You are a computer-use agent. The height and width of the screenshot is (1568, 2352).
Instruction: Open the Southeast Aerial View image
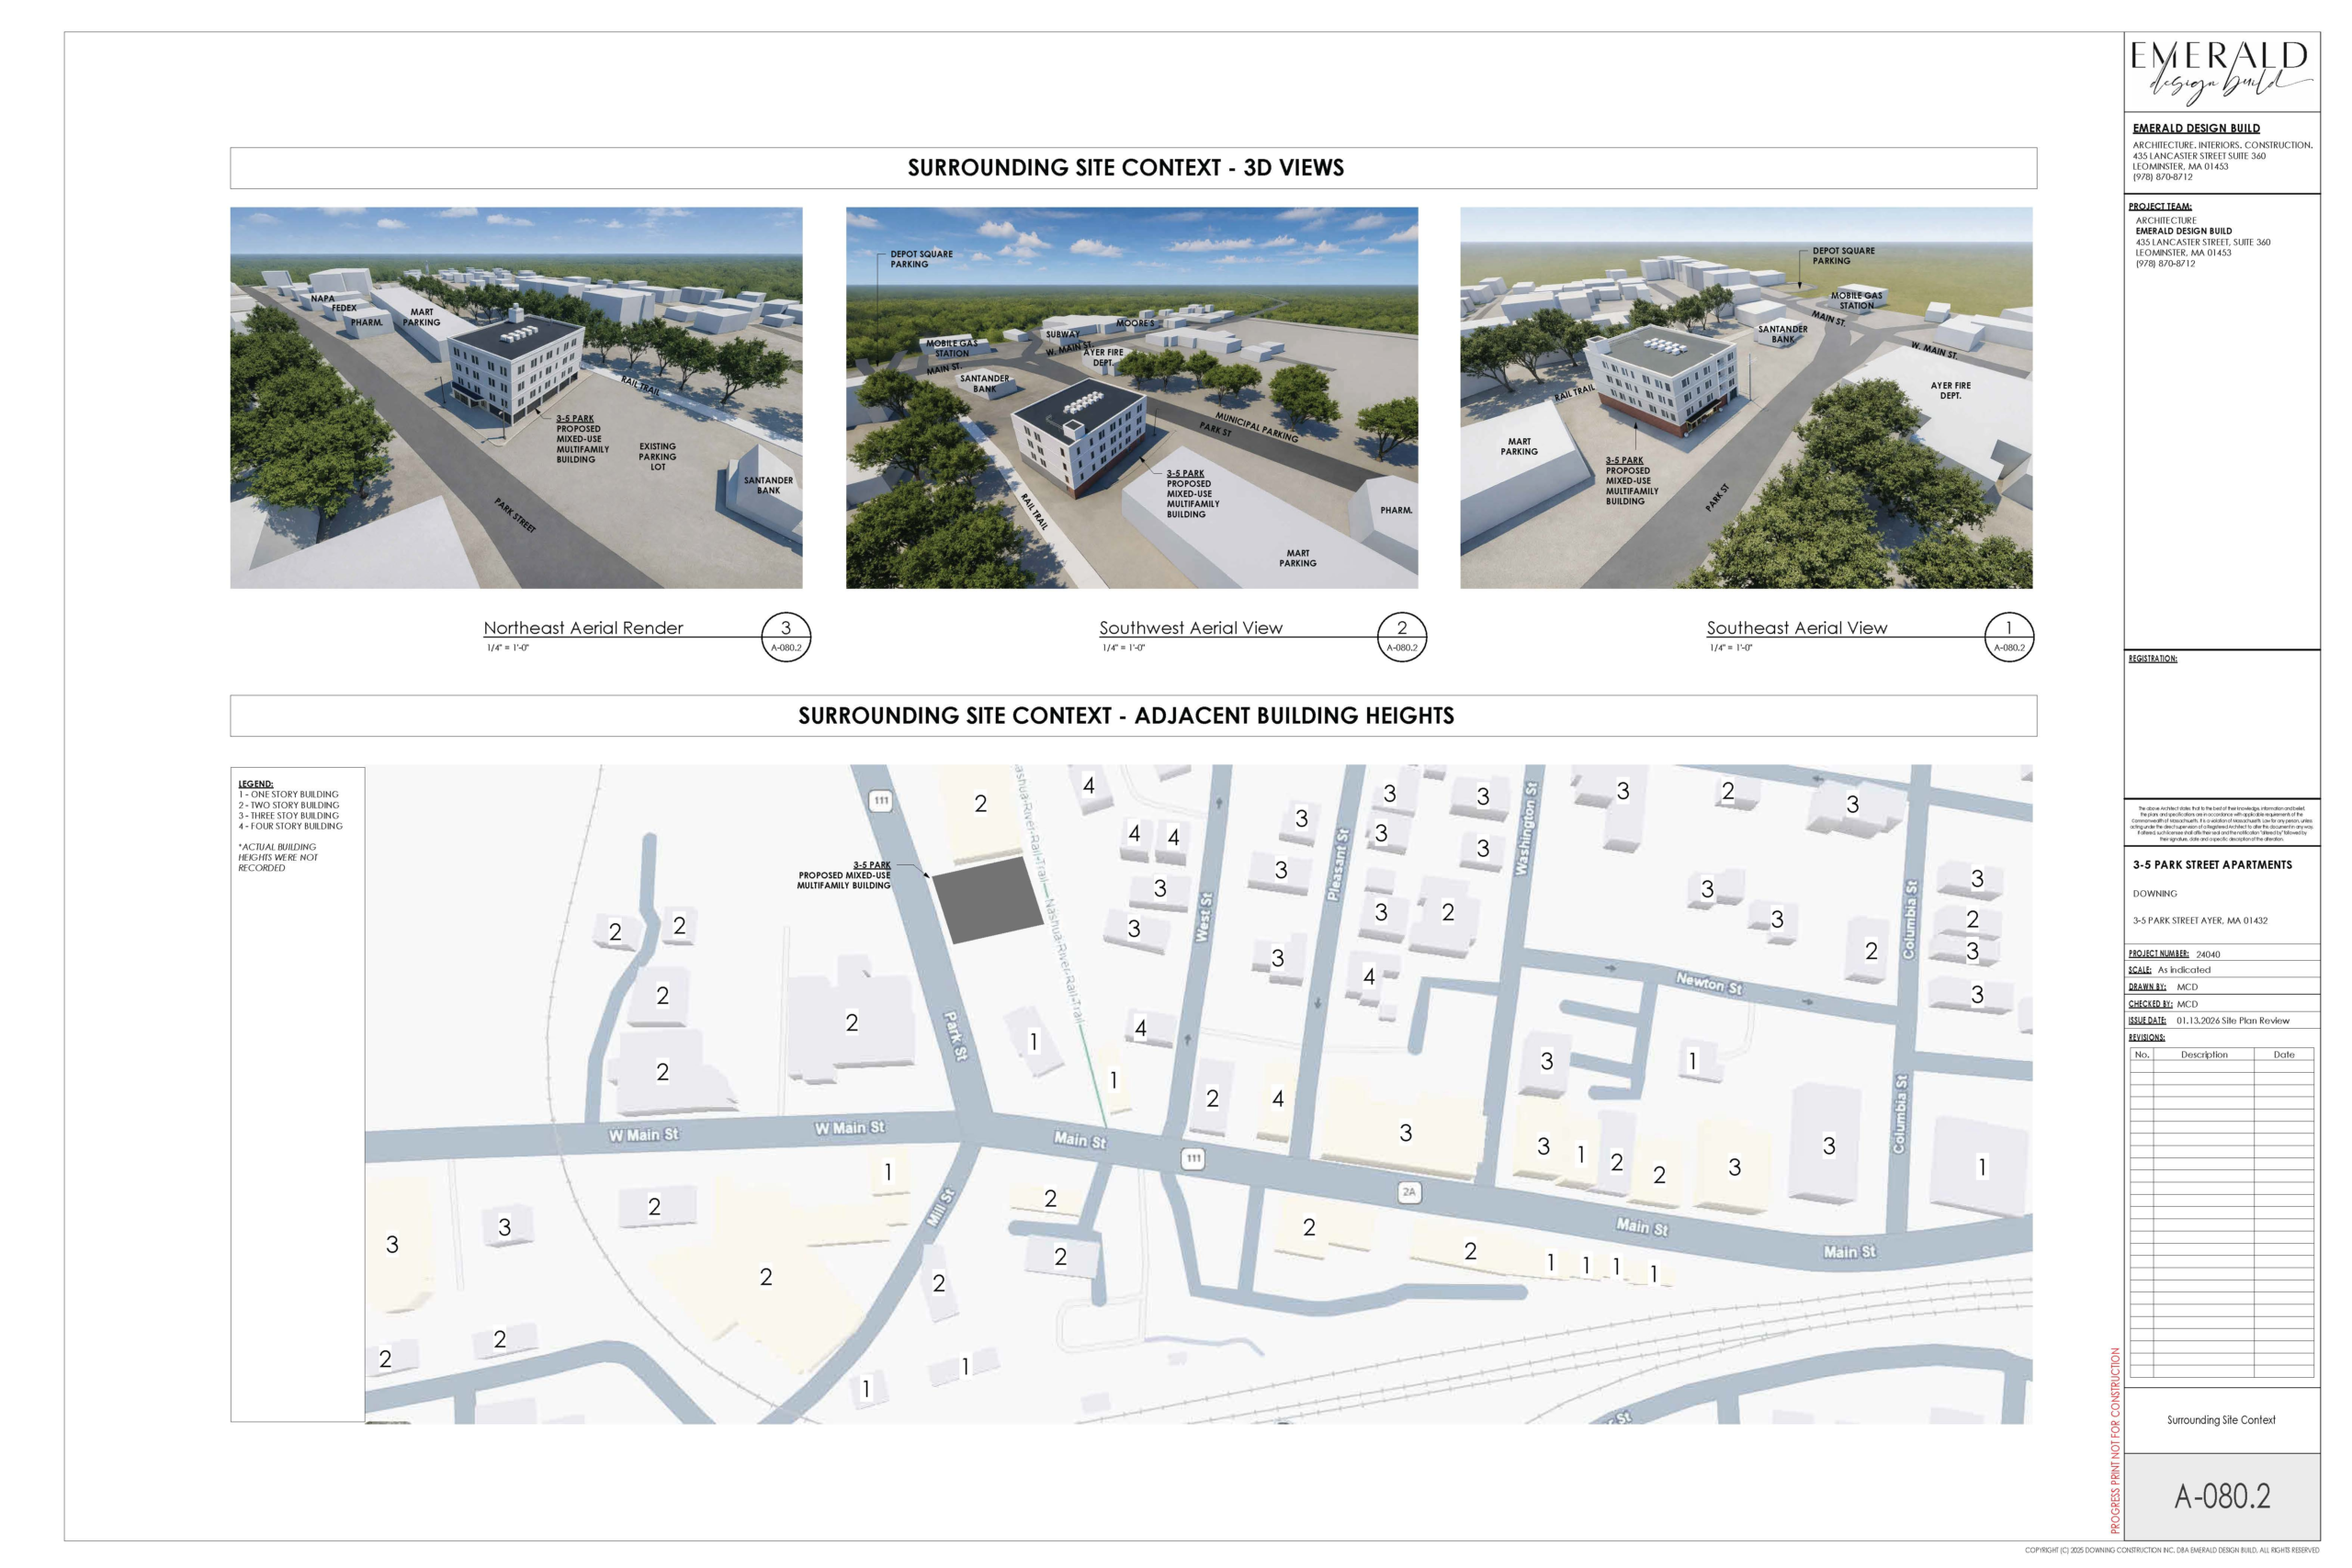click(1745, 397)
